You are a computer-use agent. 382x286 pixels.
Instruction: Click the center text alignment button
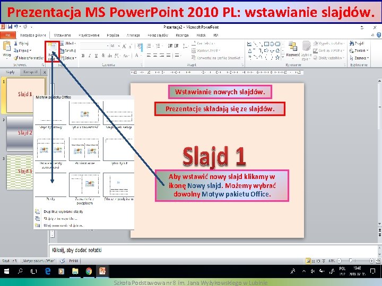pyautogui.click(x=155, y=56)
